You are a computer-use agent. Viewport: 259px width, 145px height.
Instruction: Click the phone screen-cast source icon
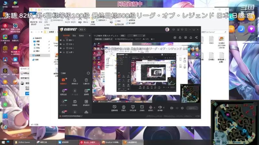click(133, 107)
